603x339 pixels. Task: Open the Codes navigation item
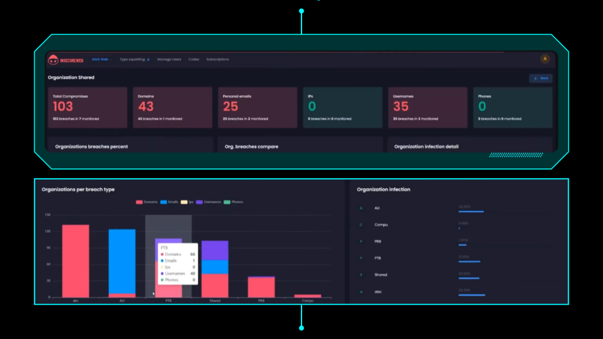(x=194, y=59)
